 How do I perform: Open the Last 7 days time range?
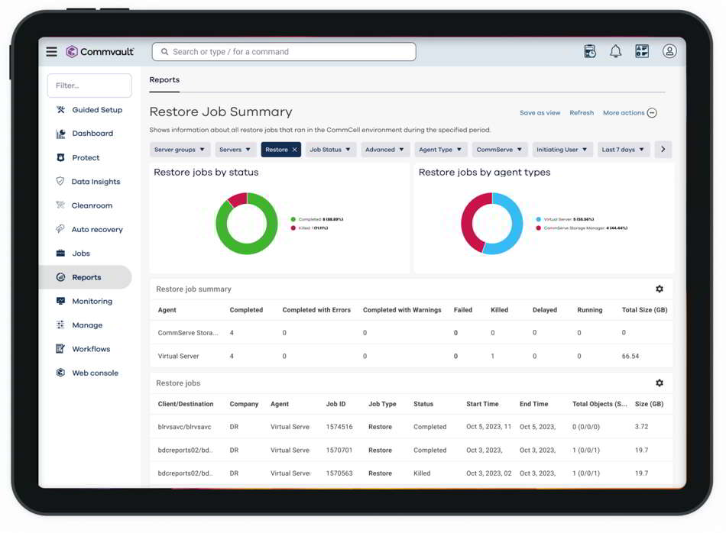click(x=623, y=150)
